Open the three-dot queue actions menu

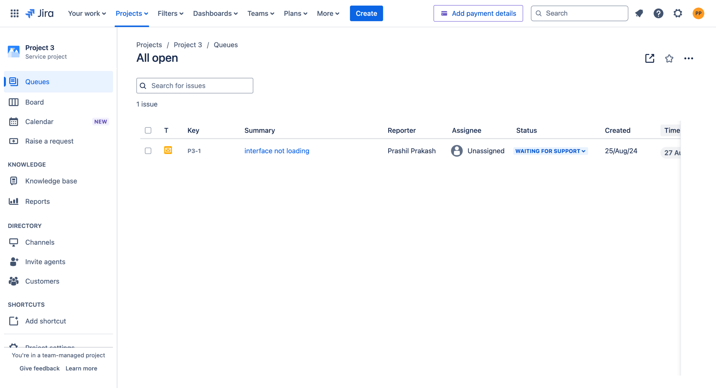click(x=688, y=58)
